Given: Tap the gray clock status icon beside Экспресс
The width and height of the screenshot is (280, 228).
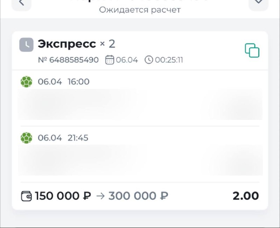Looking at the screenshot, I should (x=26, y=45).
